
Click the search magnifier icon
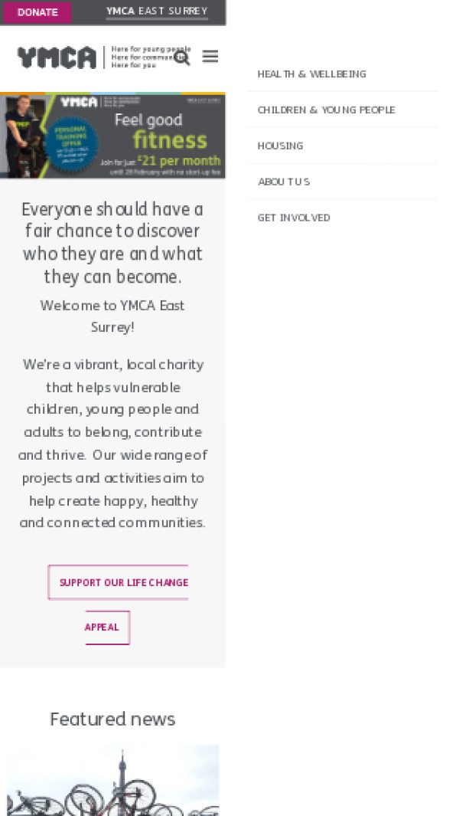tap(181, 57)
